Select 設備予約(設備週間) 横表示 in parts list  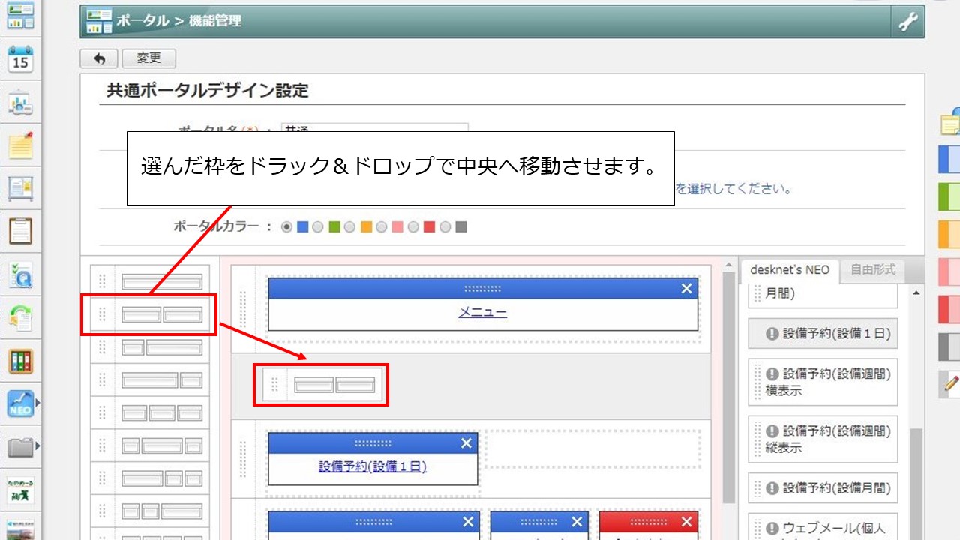(823, 382)
